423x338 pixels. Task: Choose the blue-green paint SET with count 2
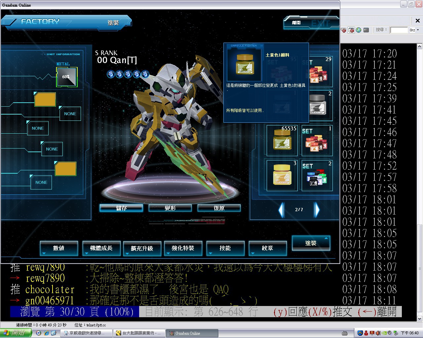317,175
